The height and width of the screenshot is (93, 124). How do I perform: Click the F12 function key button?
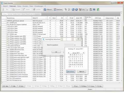pos(99,86)
